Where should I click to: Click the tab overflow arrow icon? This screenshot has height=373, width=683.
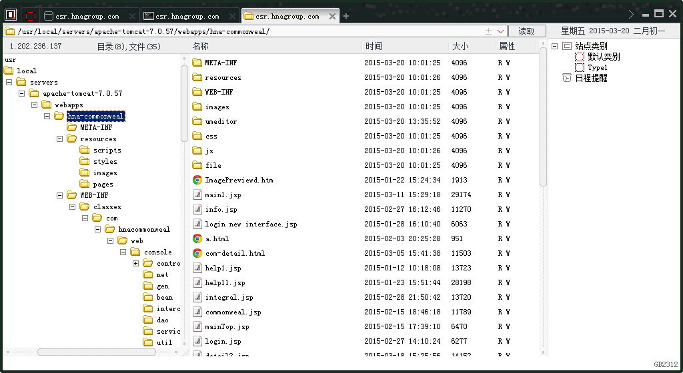click(x=631, y=15)
